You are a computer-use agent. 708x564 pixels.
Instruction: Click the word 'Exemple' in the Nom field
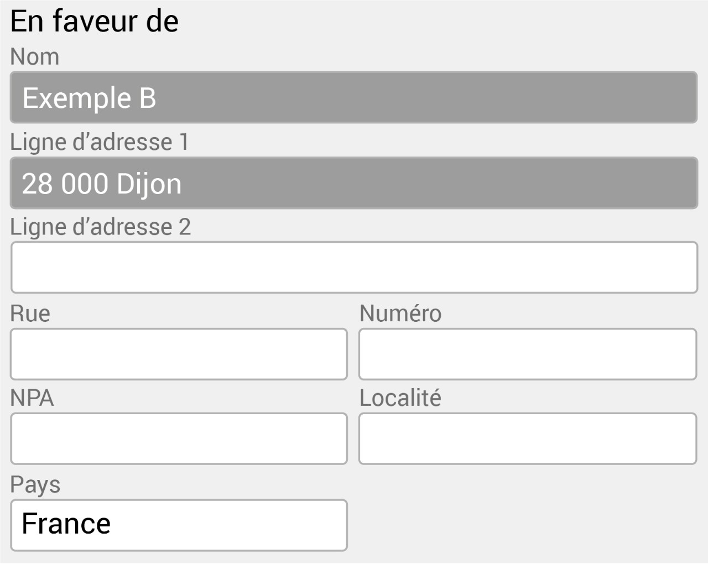pos(77,98)
